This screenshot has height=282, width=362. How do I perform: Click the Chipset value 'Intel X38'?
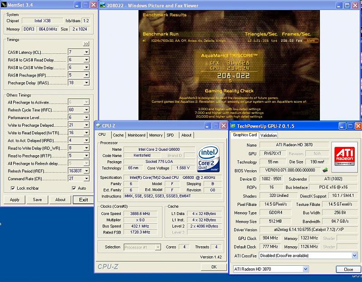(43, 21)
